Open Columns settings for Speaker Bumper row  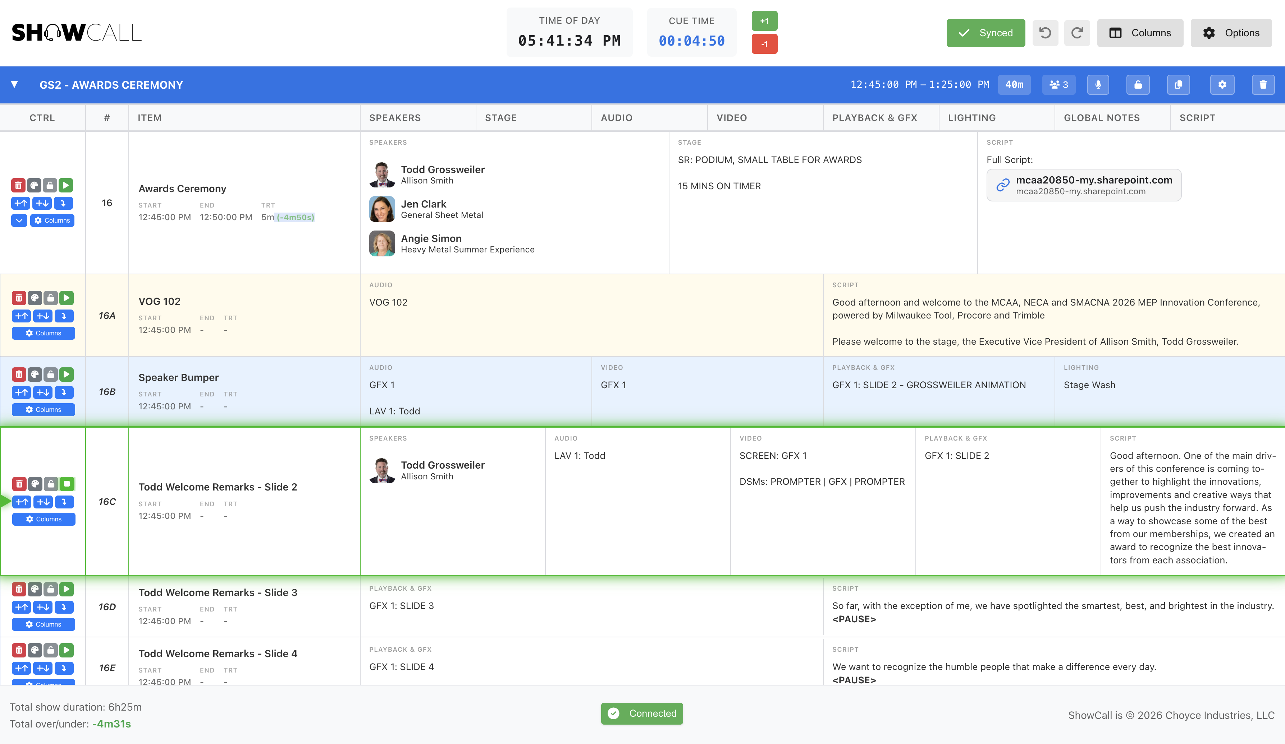point(44,409)
